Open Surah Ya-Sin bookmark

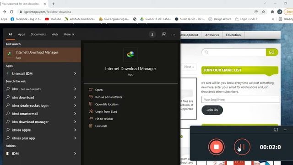point(190,19)
